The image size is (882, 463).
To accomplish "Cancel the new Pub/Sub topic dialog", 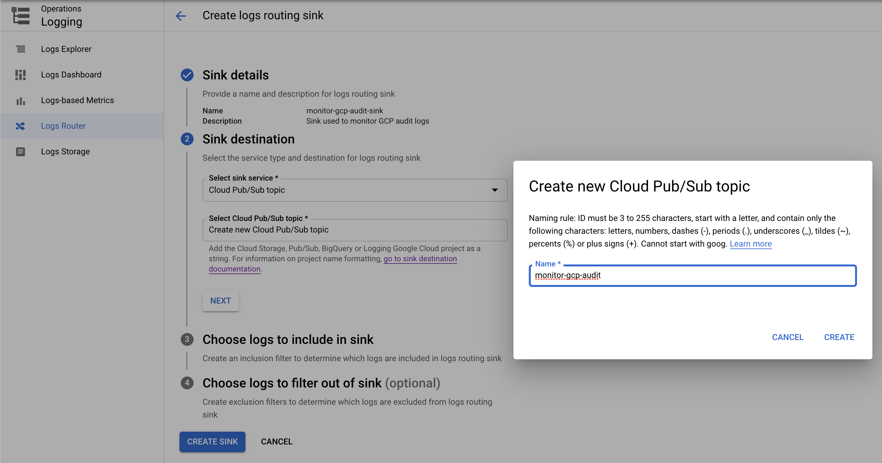I will click(787, 337).
